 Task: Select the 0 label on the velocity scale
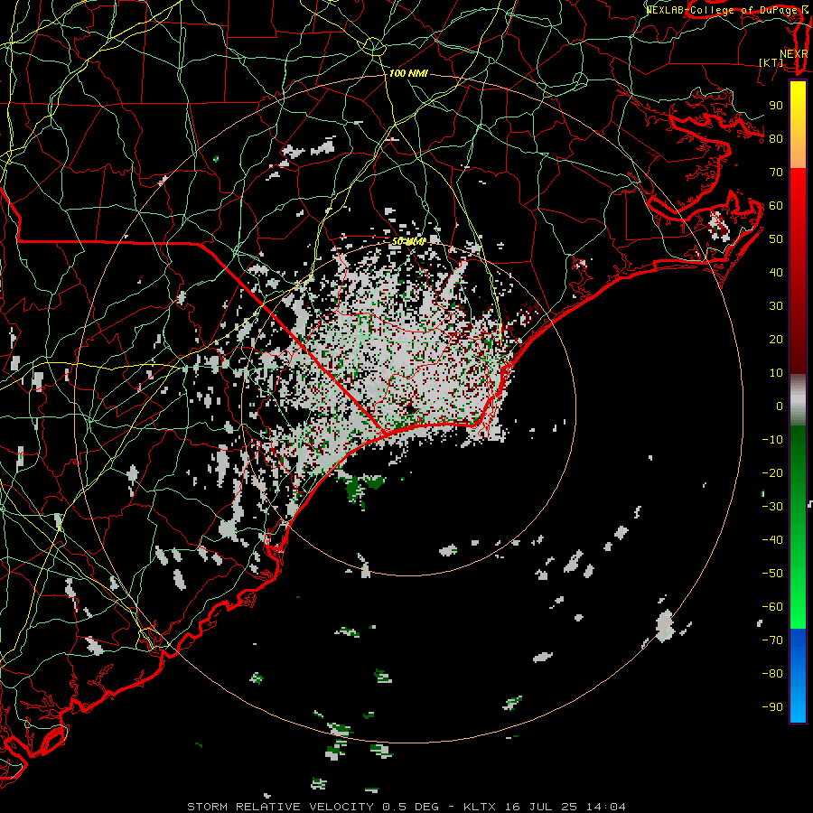point(780,406)
